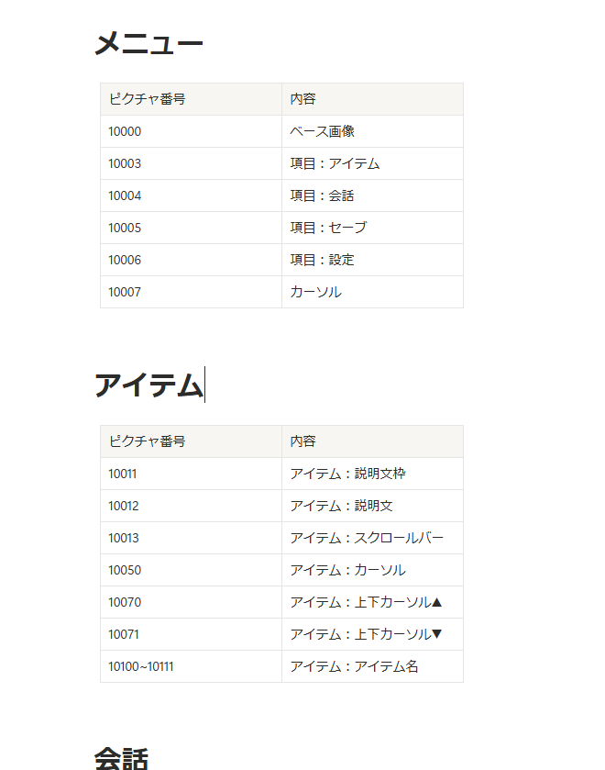The height and width of the screenshot is (770, 605).
Task: Click the ピクチャ番号 header in item table
Action: (191, 441)
